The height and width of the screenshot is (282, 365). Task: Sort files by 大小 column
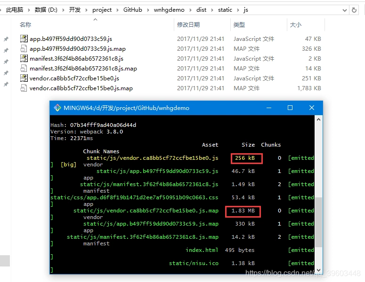296,24
